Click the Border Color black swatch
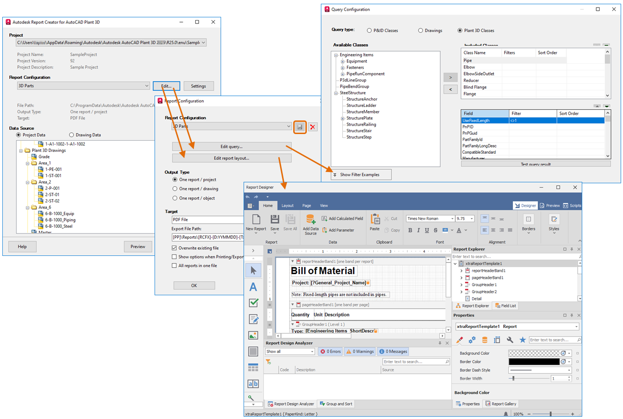 pos(534,361)
